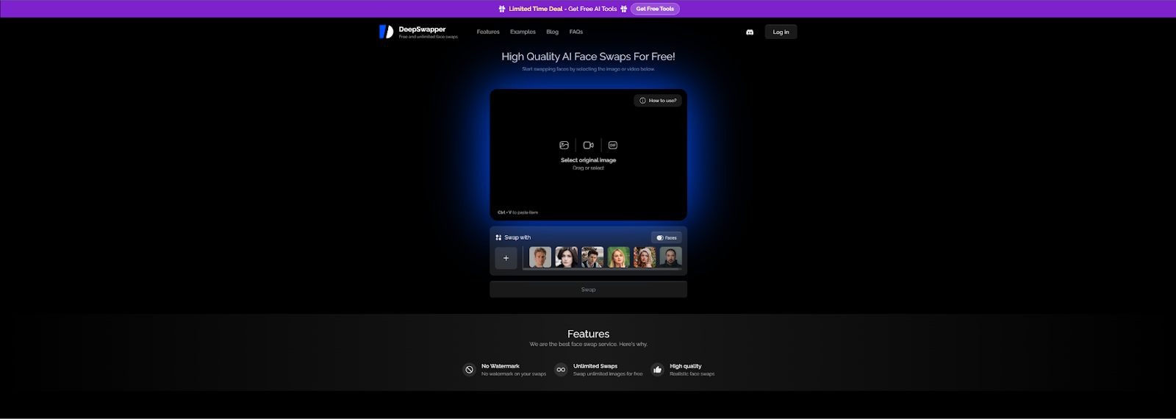Click the Select original image text

coord(588,160)
